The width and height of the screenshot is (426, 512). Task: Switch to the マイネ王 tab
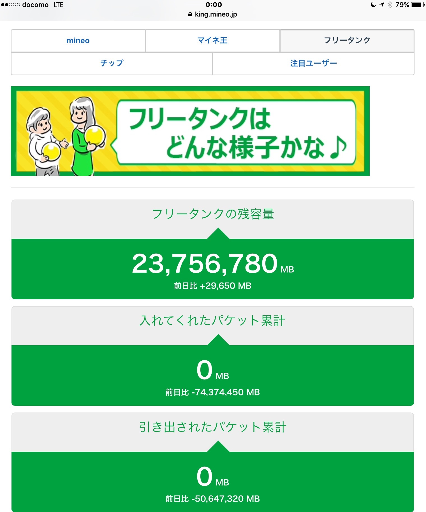click(212, 41)
